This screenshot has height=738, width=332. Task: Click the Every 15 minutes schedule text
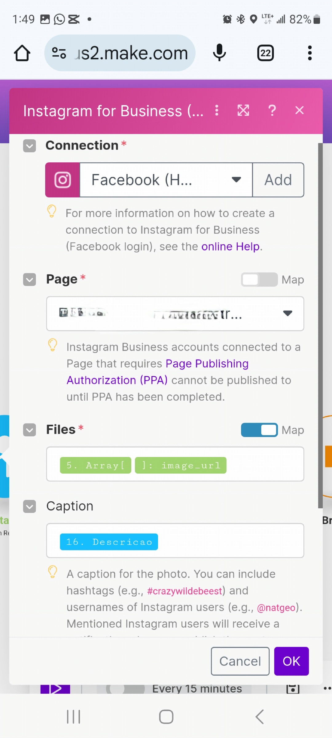[x=197, y=689]
